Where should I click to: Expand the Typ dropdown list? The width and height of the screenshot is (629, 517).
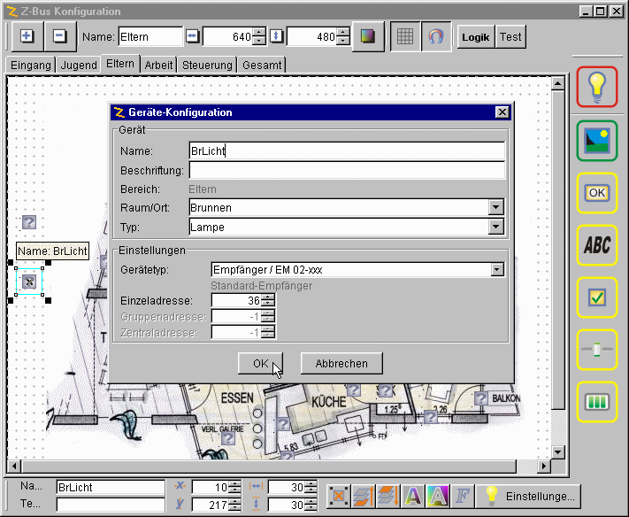495,228
